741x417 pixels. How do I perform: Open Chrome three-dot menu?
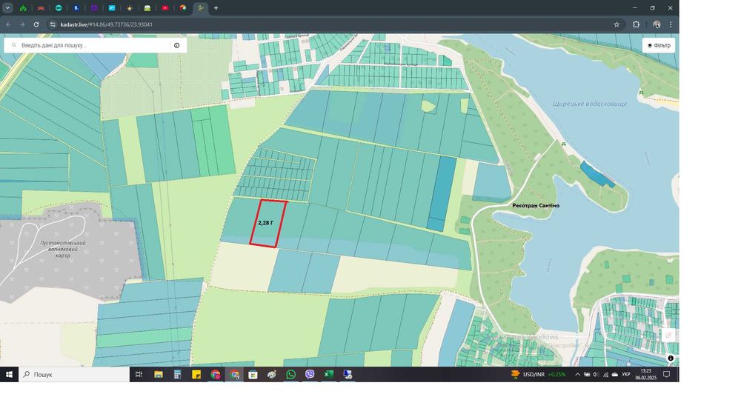[x=671, y=24]
